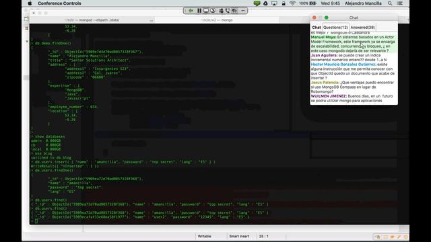This screenshot has height=242, width=431.
Task: Click WUILMEN JIMENEZ's chat message
Action: [353, 99]
